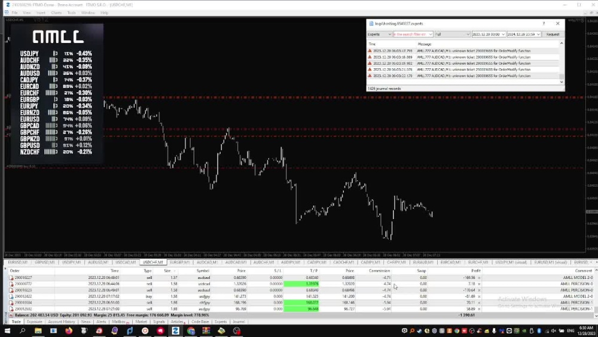Open the Charts menu

point(56,13)
